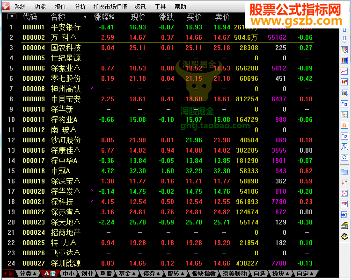The width and height of the screenshot is (351, 280).
Task: Sort by the 代码 column header
Action: point(30,17)
